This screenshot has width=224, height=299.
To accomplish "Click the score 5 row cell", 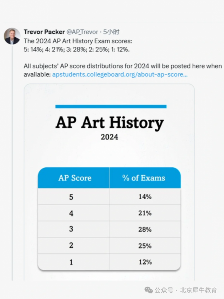I will click(74, 197).
